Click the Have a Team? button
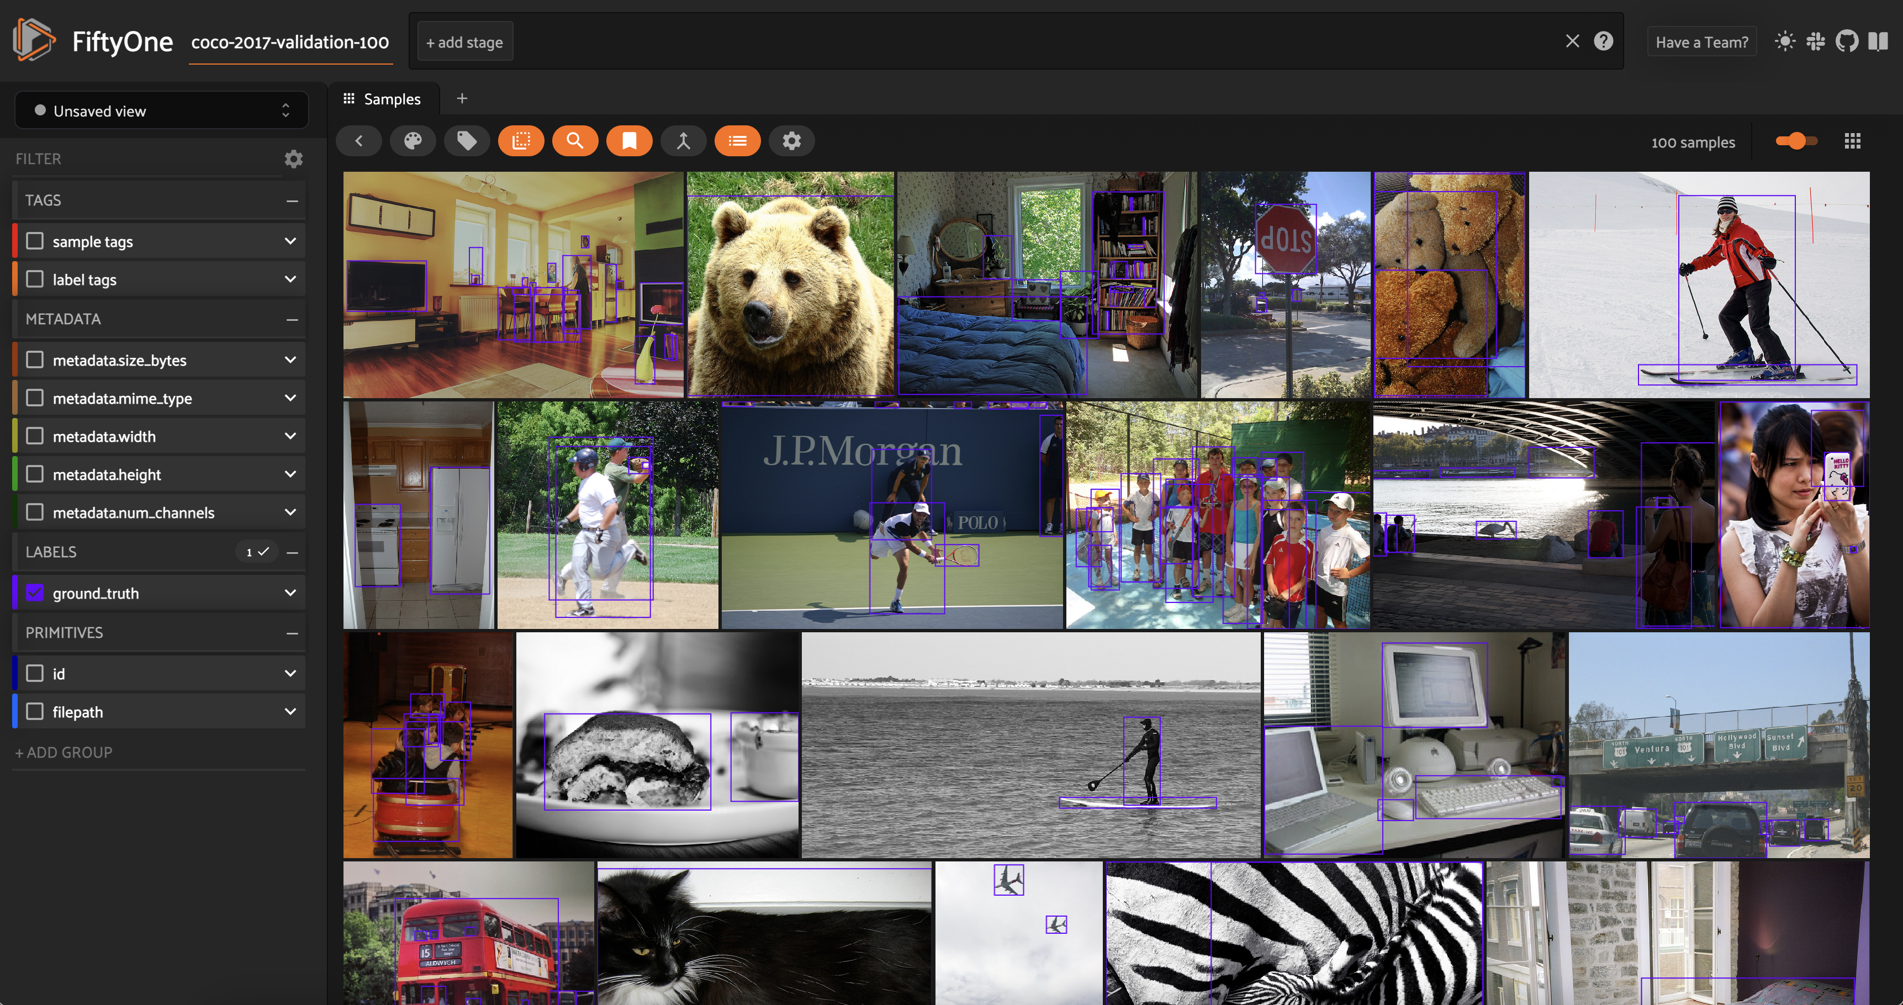The height and width of the screenshot is (1005, 1903). 1701,42
